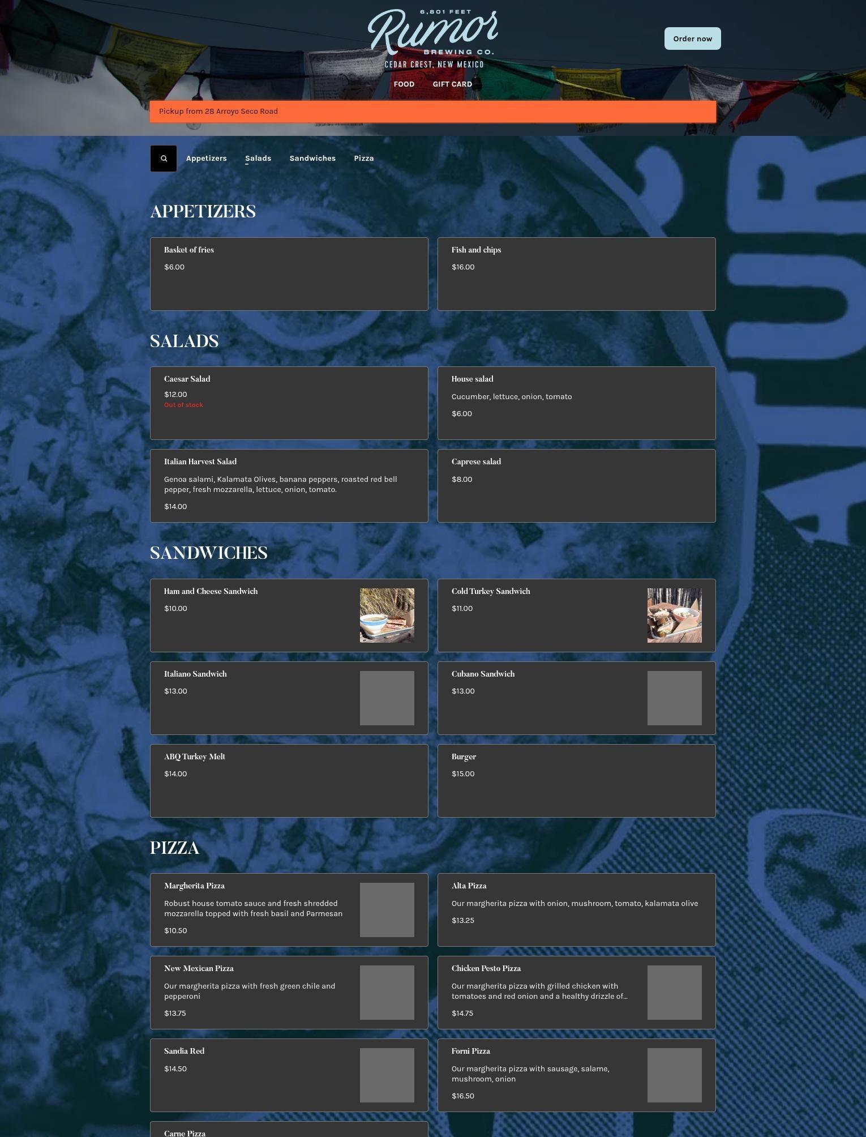
Task: Click the Sandia Red title
Action: (x=184, y=1051)
